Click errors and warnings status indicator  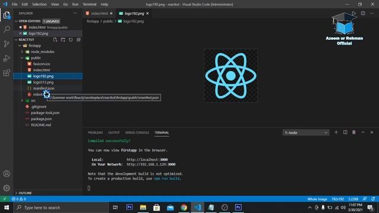tap(19, 199)
